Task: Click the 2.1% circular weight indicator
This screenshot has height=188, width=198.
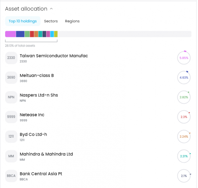Action: point(184,176)
